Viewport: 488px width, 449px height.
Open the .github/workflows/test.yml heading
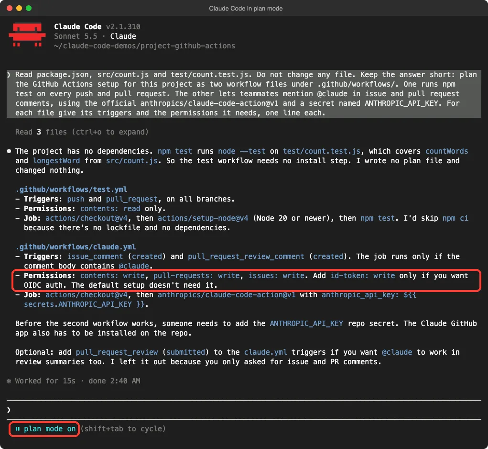tap(71, 190)
